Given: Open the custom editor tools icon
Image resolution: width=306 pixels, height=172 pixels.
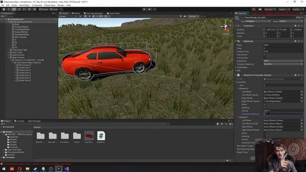Looking at the screenshot, I should click(x=34, y=9).
